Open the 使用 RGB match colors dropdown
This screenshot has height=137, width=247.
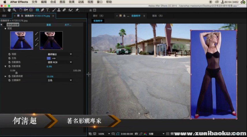tap(60, 62)
